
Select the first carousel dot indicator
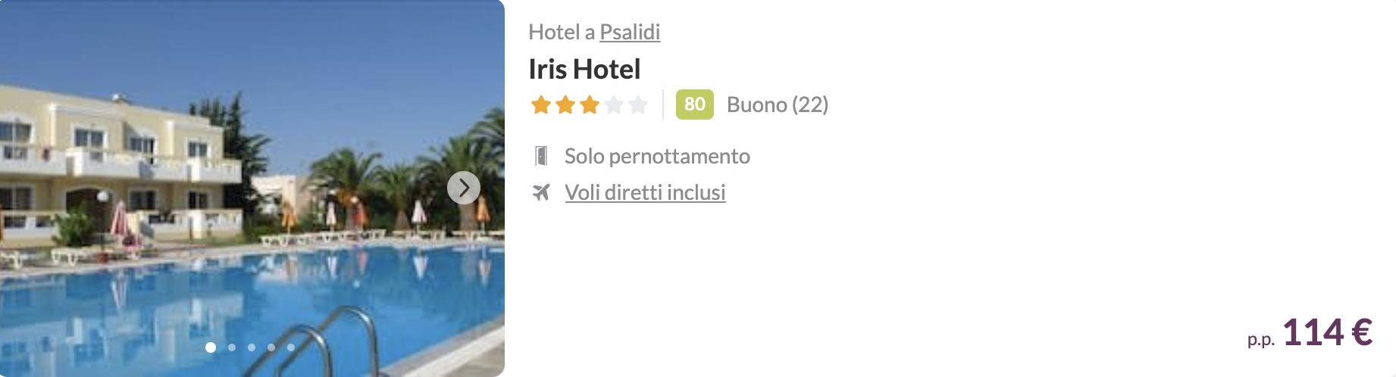211,347
